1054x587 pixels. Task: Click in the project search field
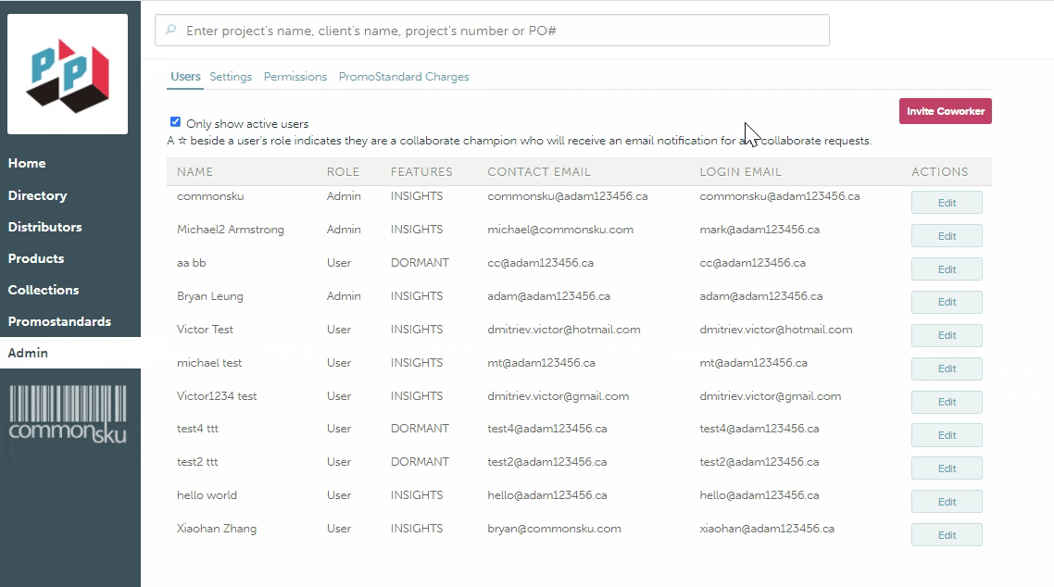[500, 31]
